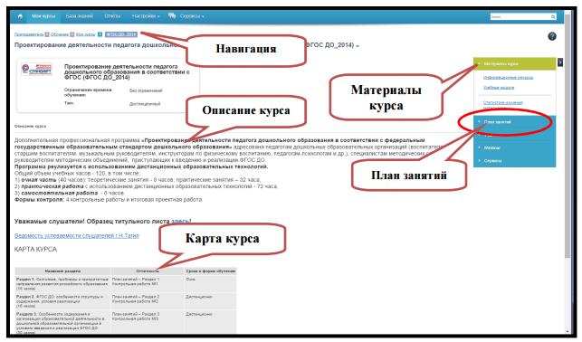Expand the Сервисы dropdown in the top bar
Screen dimensions: 582x342
pyautogui.click(x=192, y=16)
